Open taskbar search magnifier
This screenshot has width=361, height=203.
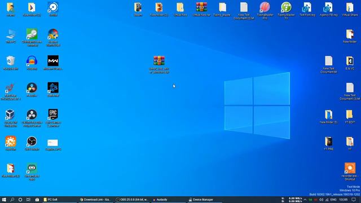tap(12, 200)
